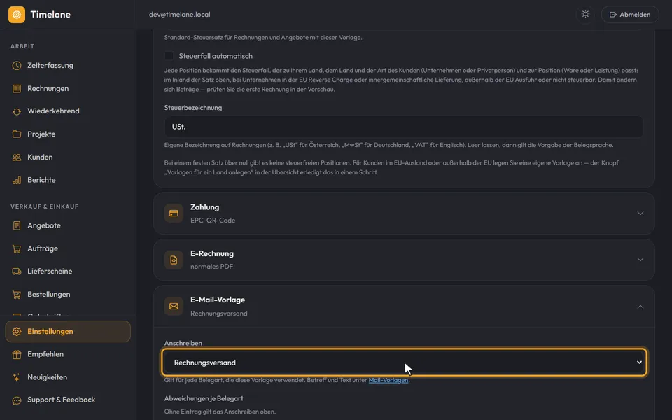Click the Empfehlen gift icon
Viewport: 672px width, 420px height.
(17, 354)
